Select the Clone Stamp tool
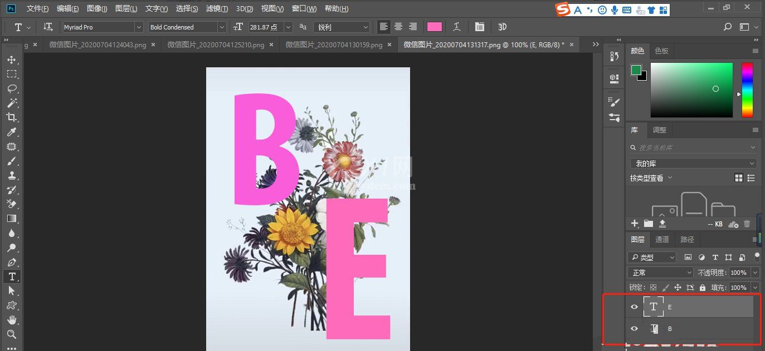The image size is (765, 351). [12, 175]
